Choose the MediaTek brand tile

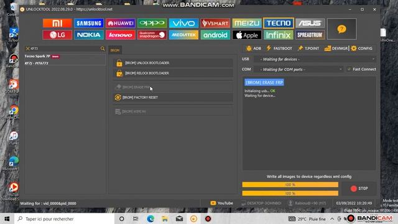click(x=183, y=35)
